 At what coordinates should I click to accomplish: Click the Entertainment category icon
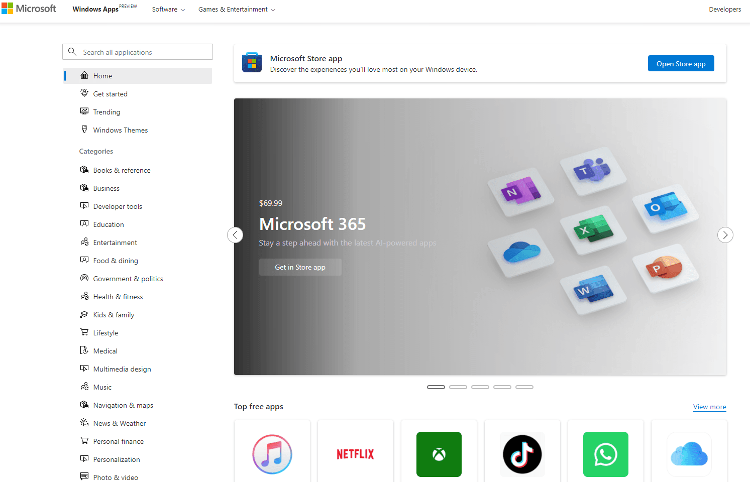tap(84, 242)
